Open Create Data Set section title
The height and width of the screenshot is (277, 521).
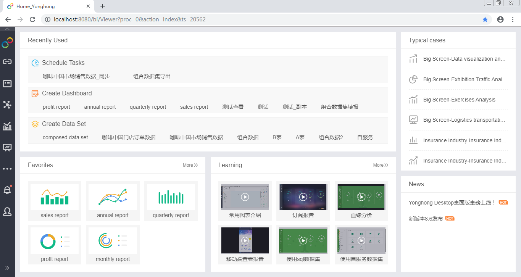tap(64, 124)
